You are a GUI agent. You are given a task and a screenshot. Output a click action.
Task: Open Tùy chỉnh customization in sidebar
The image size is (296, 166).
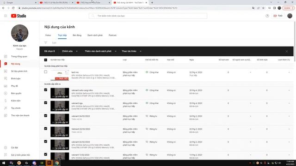tap(15, 108)
